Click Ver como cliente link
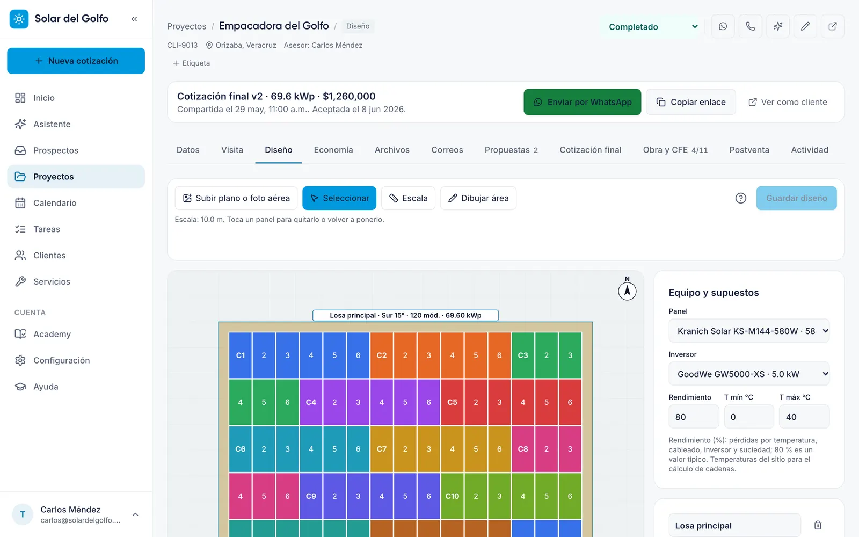 tap(788, 102)
